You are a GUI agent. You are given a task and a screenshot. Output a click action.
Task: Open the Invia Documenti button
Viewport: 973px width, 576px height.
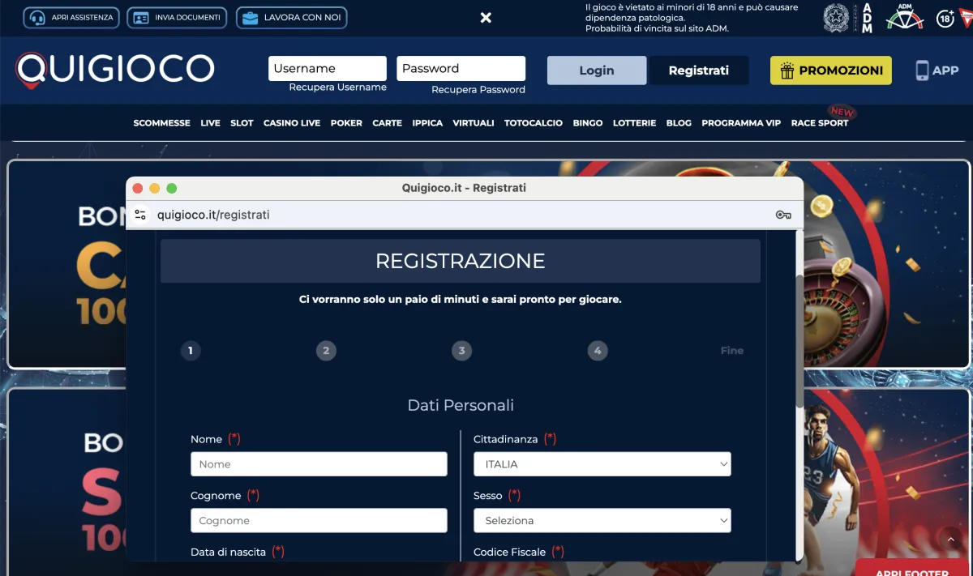pyautogui.click(x=178, y=17)
